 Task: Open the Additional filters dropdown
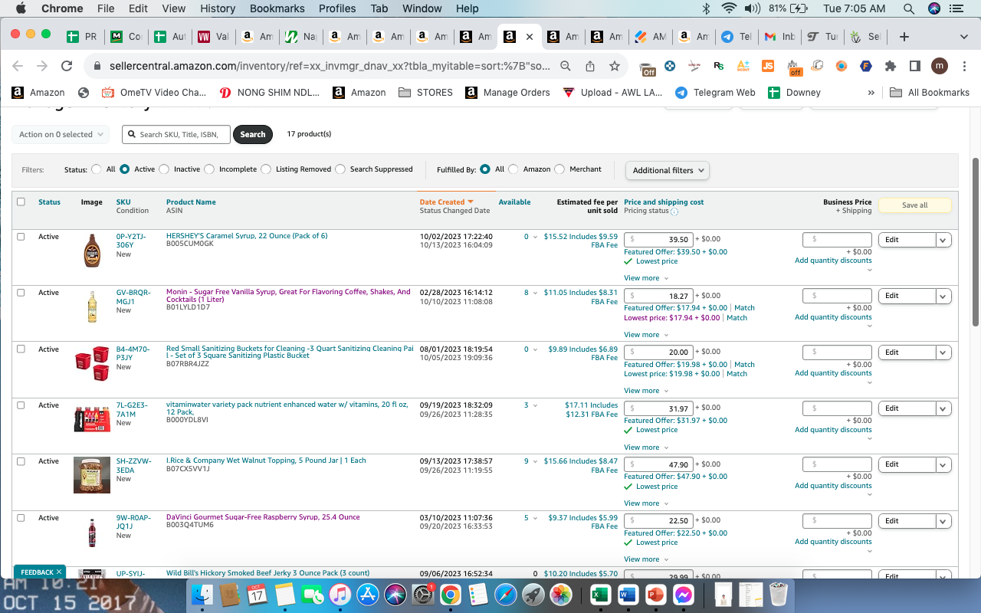pyautogui.click(x=668, y=170)
